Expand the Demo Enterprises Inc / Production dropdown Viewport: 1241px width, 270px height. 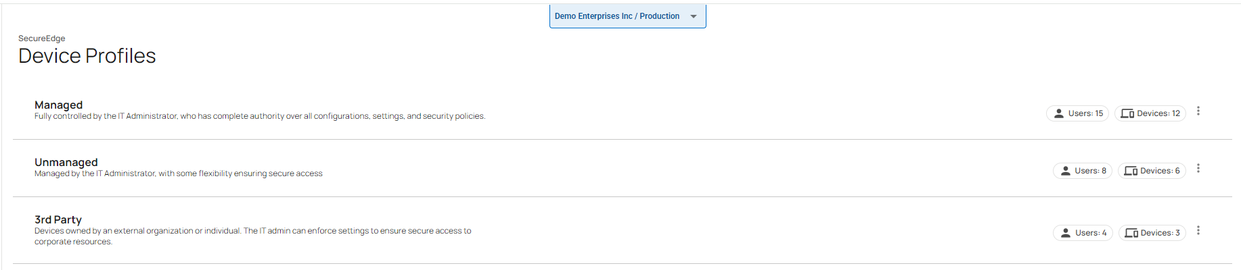click(617, 16)
